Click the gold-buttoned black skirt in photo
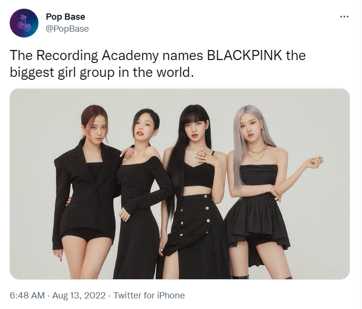 (x=196, y=236)
